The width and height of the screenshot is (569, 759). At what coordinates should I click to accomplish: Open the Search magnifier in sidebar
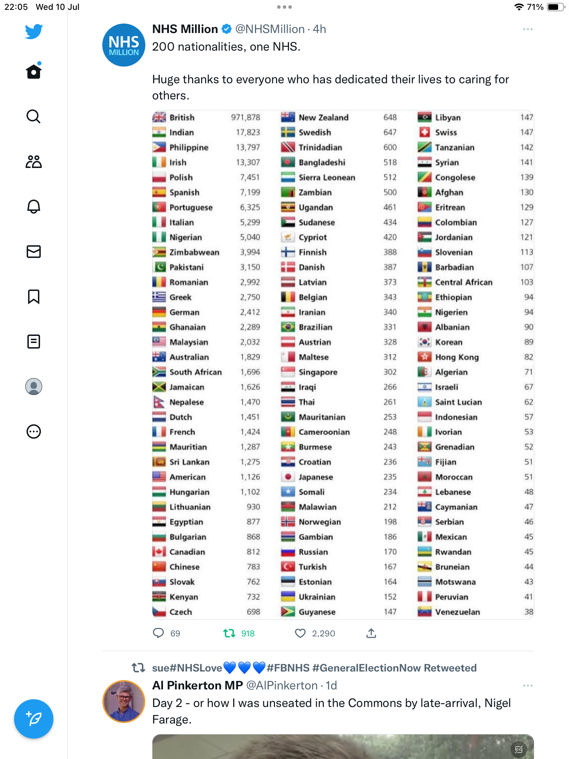point(34,116)
